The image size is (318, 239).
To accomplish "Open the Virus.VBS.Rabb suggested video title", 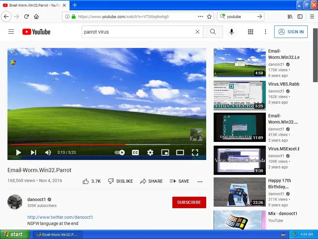I will (284, 84).
